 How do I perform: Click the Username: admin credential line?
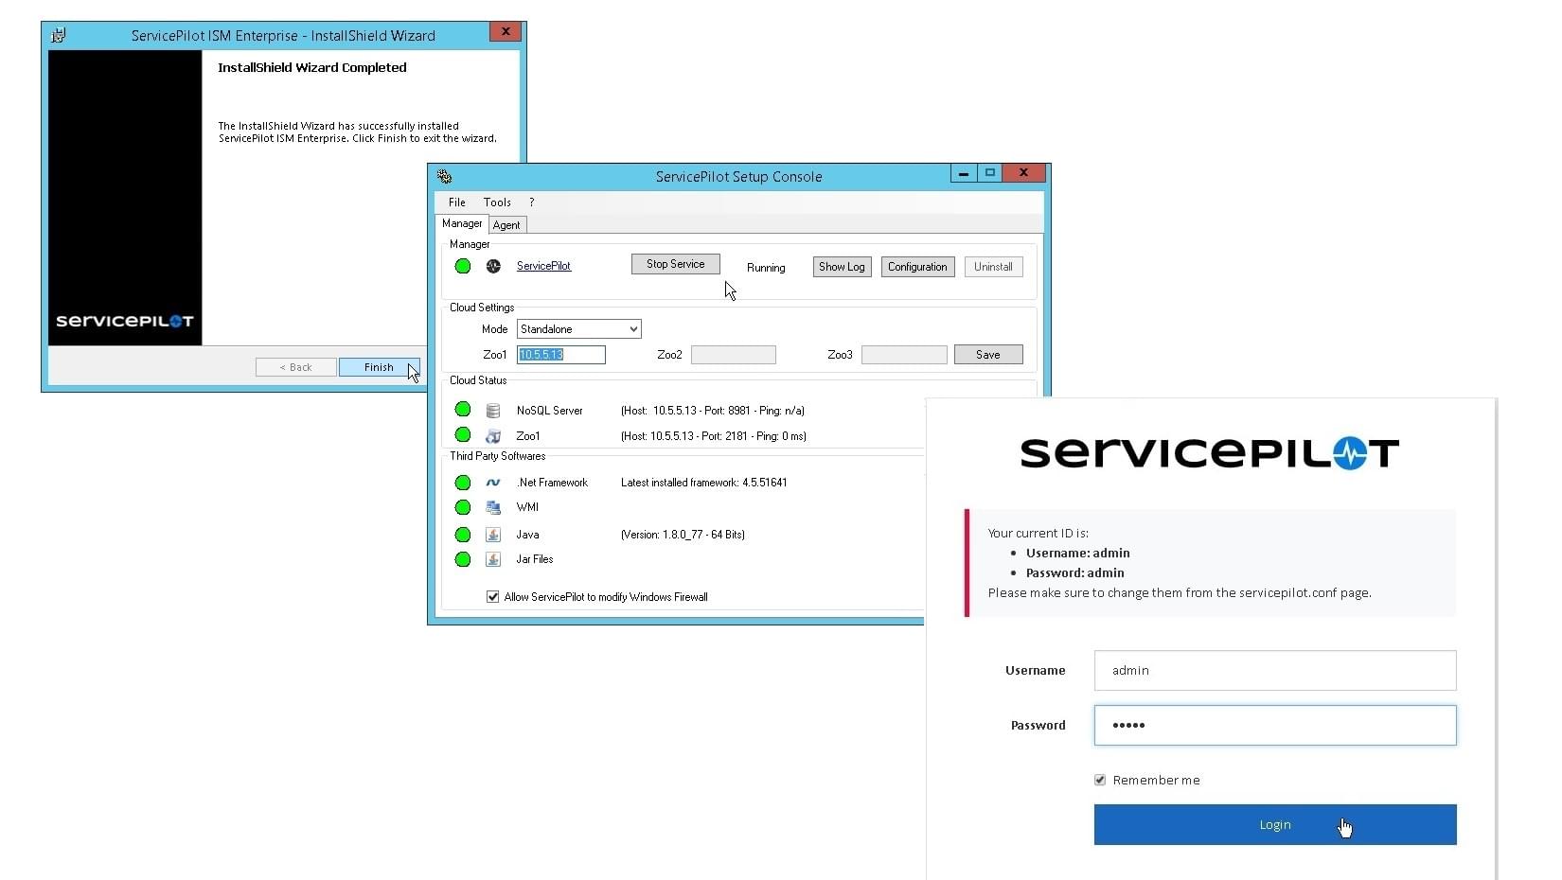[1078, 553]
